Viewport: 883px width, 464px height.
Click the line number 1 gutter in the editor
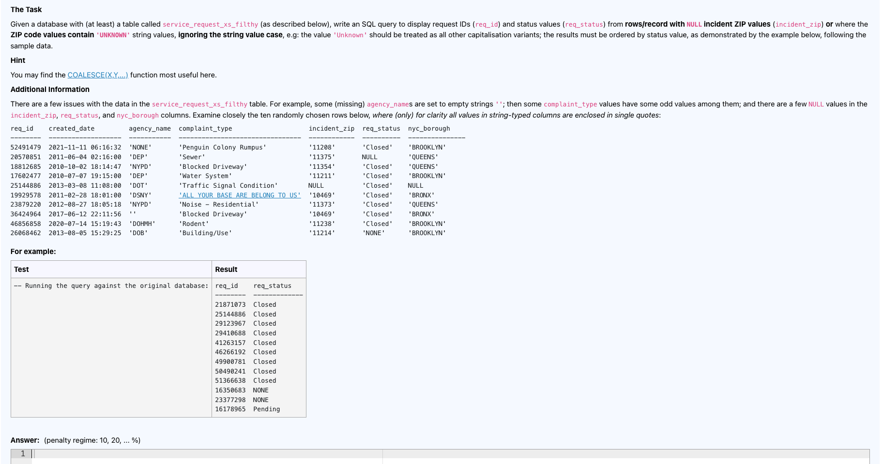coord(22,454)
